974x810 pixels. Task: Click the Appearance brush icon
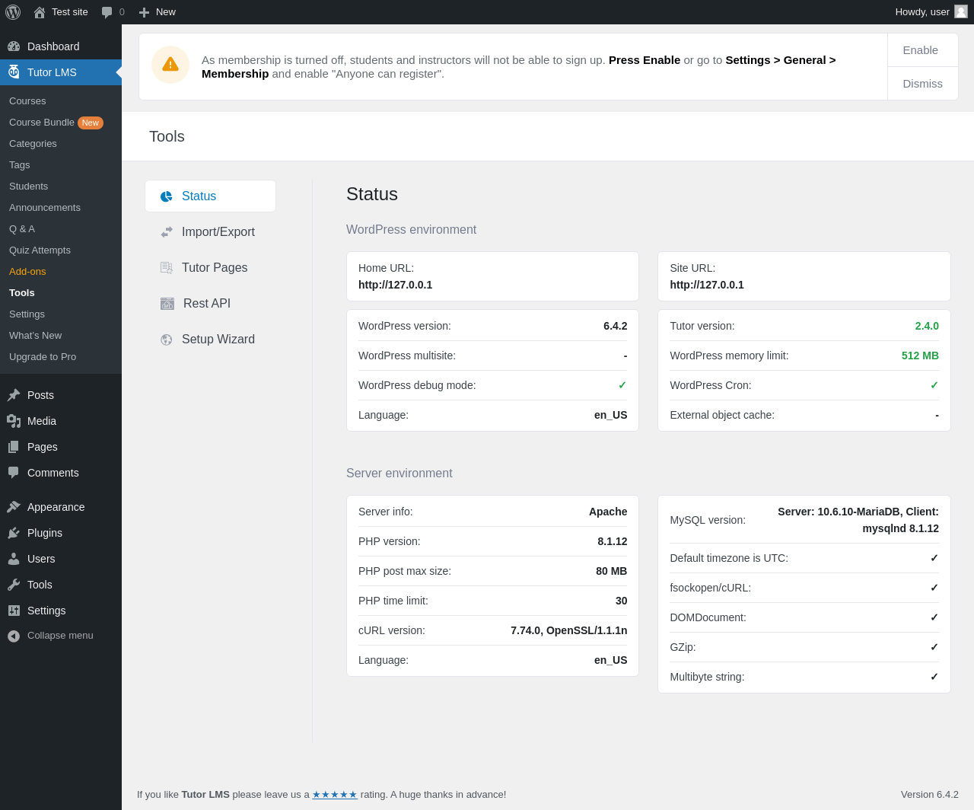tap(14, 507)
